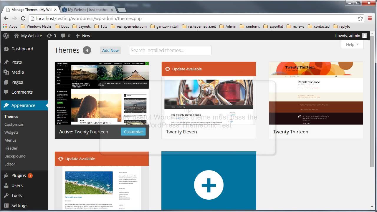Open Pages via its sidebar icon

point(6,82)
